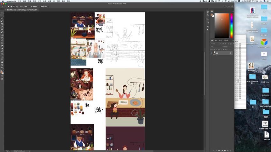The image size is (271, 152).
Task: Open the History panel icon in dock
Action: point(208,12)
